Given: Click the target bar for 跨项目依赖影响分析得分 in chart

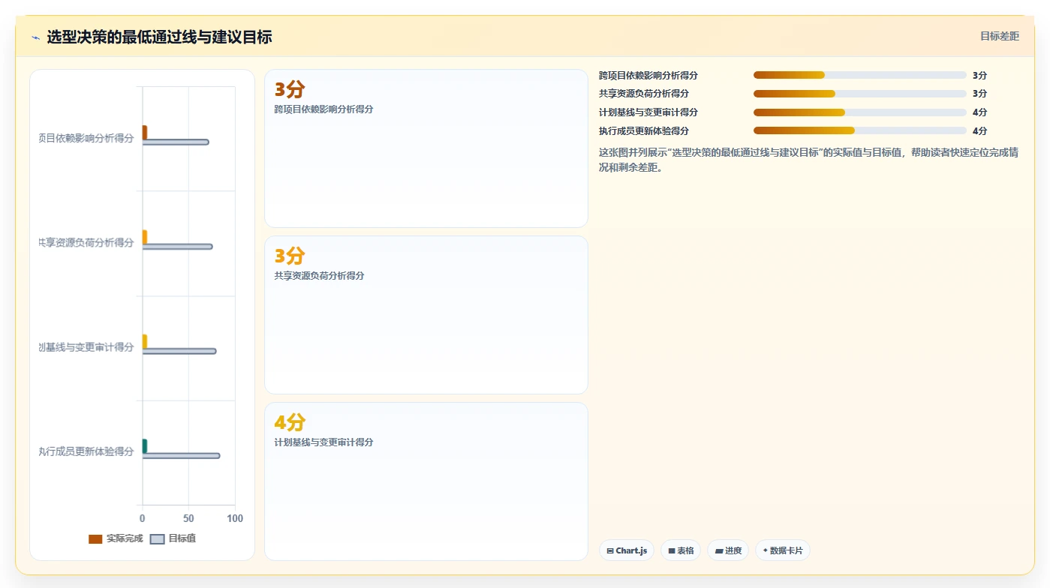Looking at the screenshot, I should pos(176,142).
